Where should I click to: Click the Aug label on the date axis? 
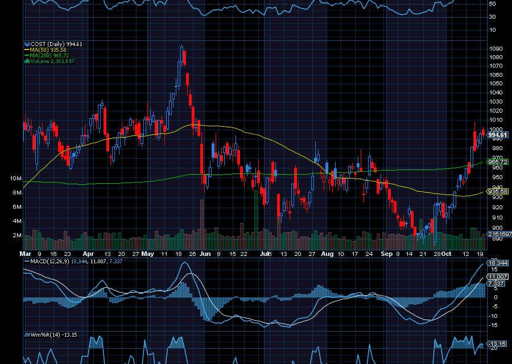tap(327, 254)
